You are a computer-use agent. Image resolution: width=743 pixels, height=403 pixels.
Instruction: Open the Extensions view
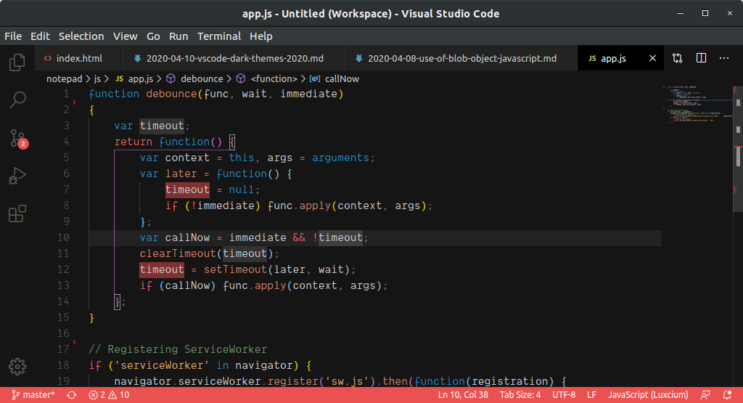click(x=17, y=213)
